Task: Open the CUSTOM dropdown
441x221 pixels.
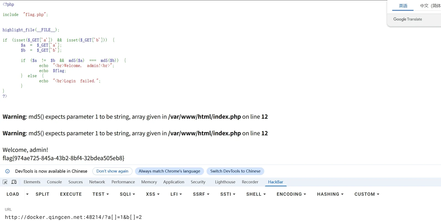Action: click(x=367, y=194)
